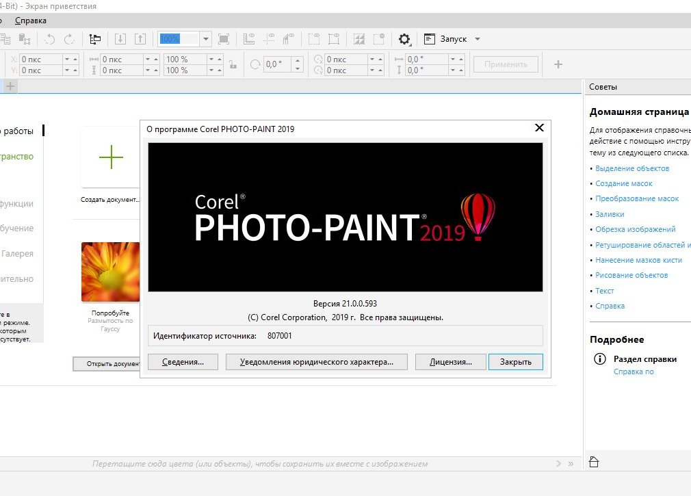Open the Преобразование масок help link

point(637,198)
